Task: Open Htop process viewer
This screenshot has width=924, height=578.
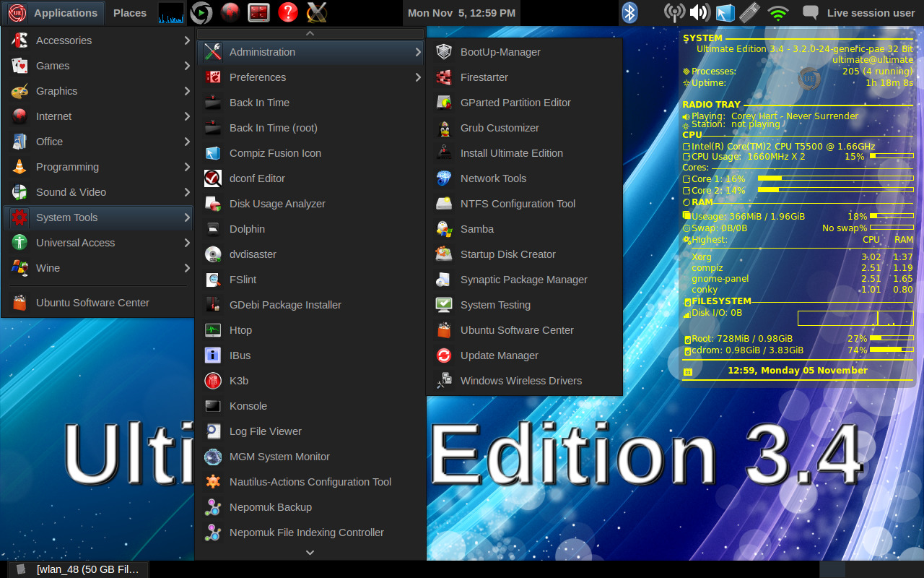Action: click(310, 330)
